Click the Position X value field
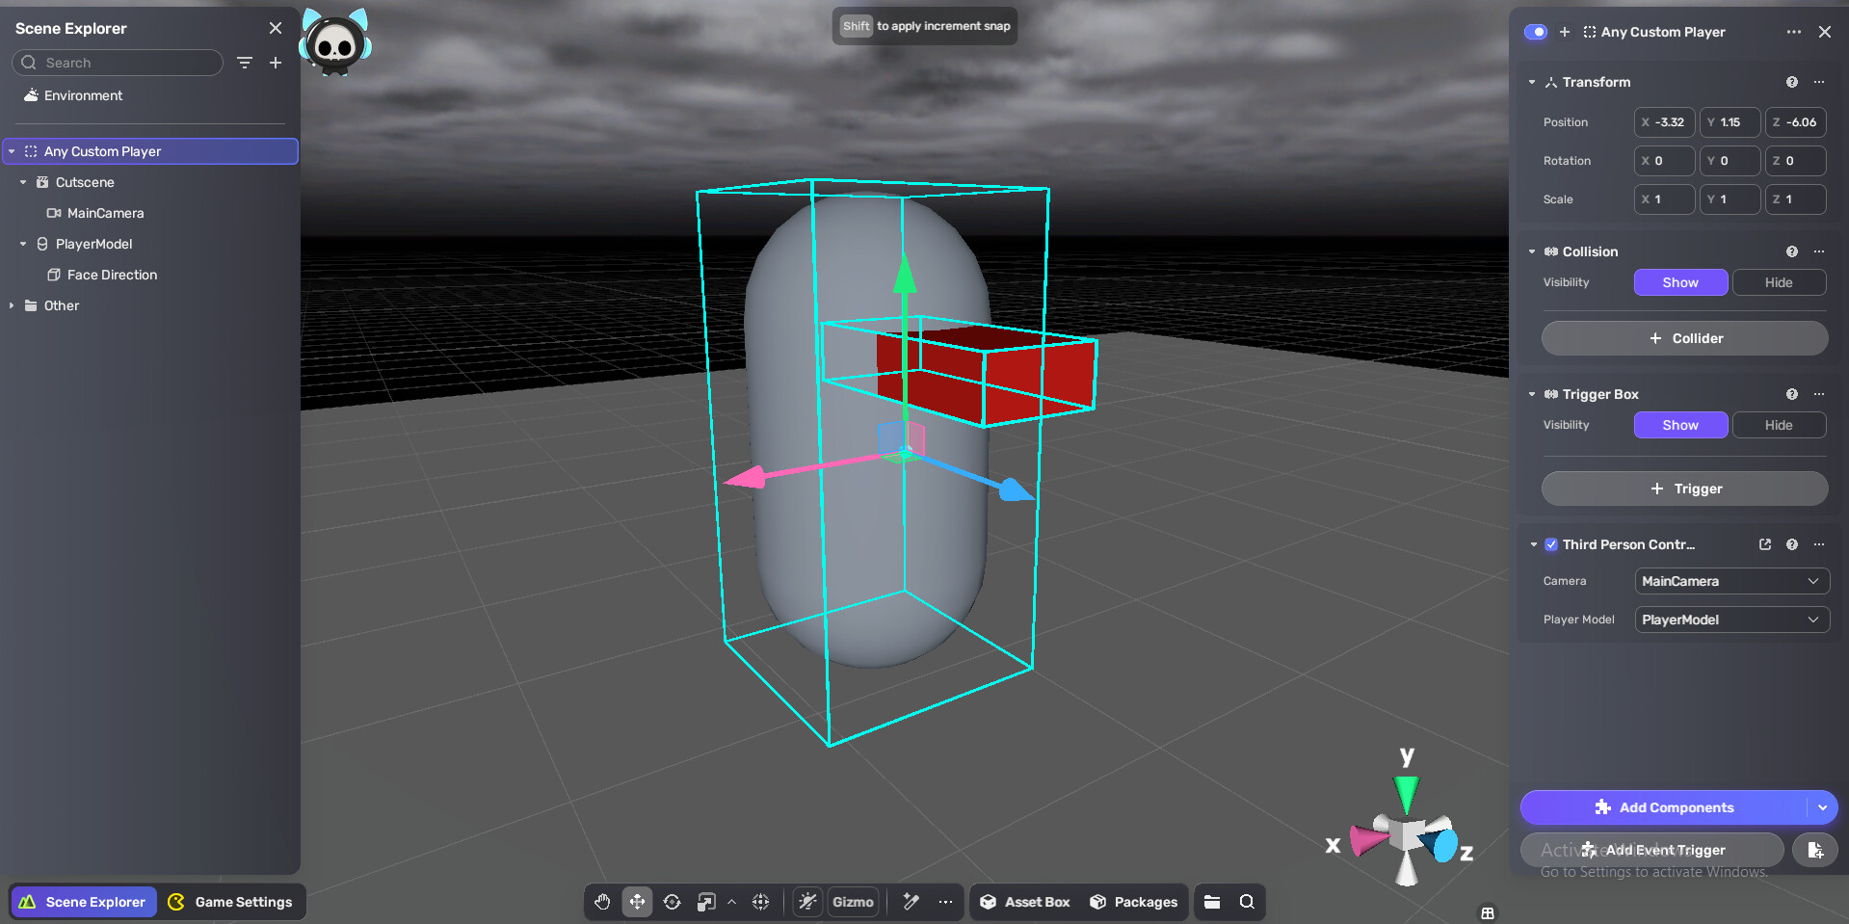The height and width of the screenshot is (924, 1849). click(x=1664, y=122)
